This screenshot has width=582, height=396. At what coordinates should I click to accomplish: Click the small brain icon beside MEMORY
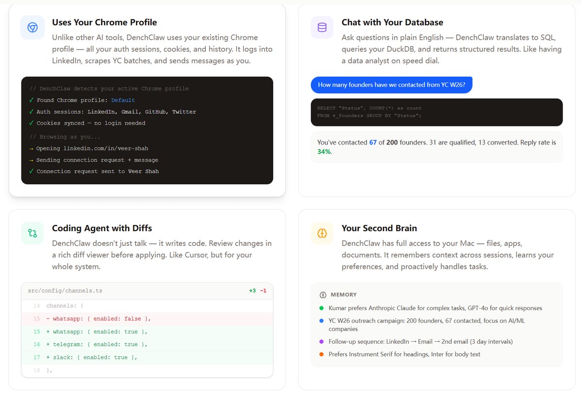pos(323,295)
